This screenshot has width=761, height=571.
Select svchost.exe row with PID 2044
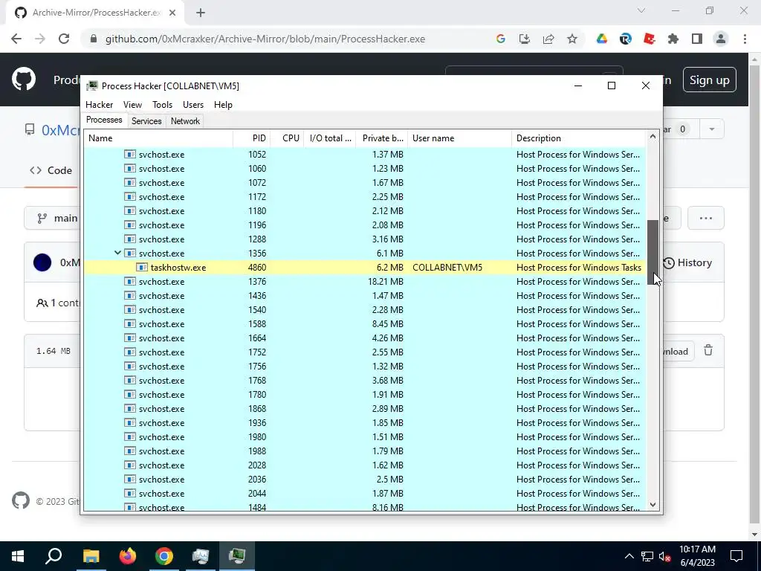(x=364, y=494)
